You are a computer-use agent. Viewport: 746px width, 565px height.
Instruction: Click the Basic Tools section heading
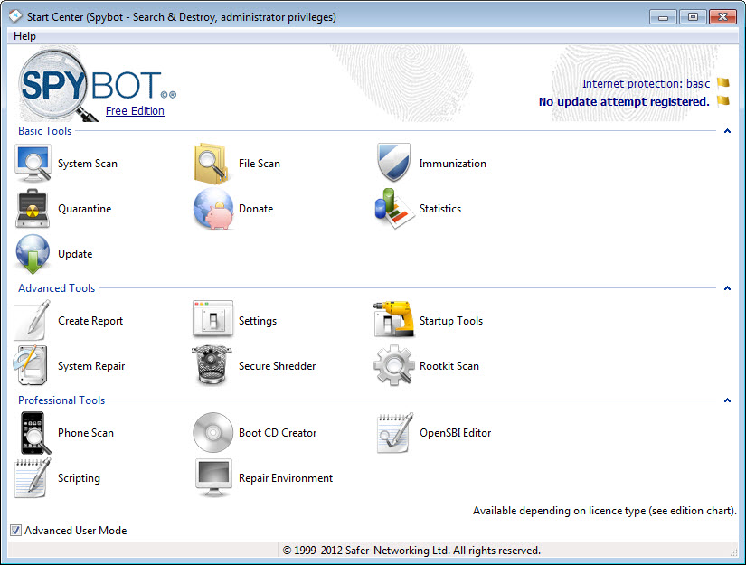[x=44, y=131]
